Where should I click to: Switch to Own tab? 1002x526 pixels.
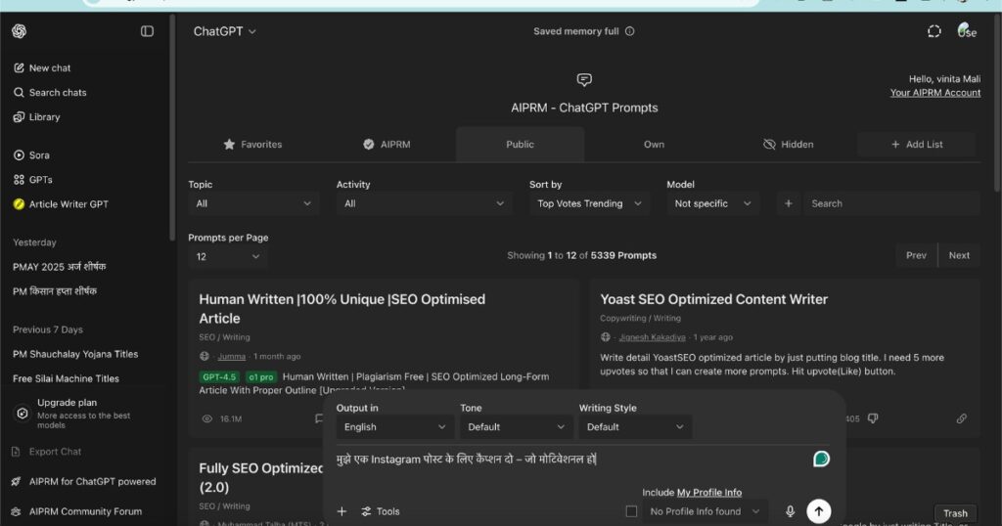(654, 145)
